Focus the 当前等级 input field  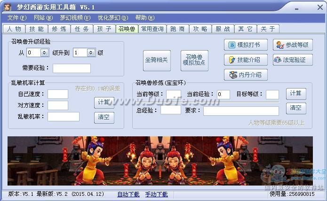174,95
